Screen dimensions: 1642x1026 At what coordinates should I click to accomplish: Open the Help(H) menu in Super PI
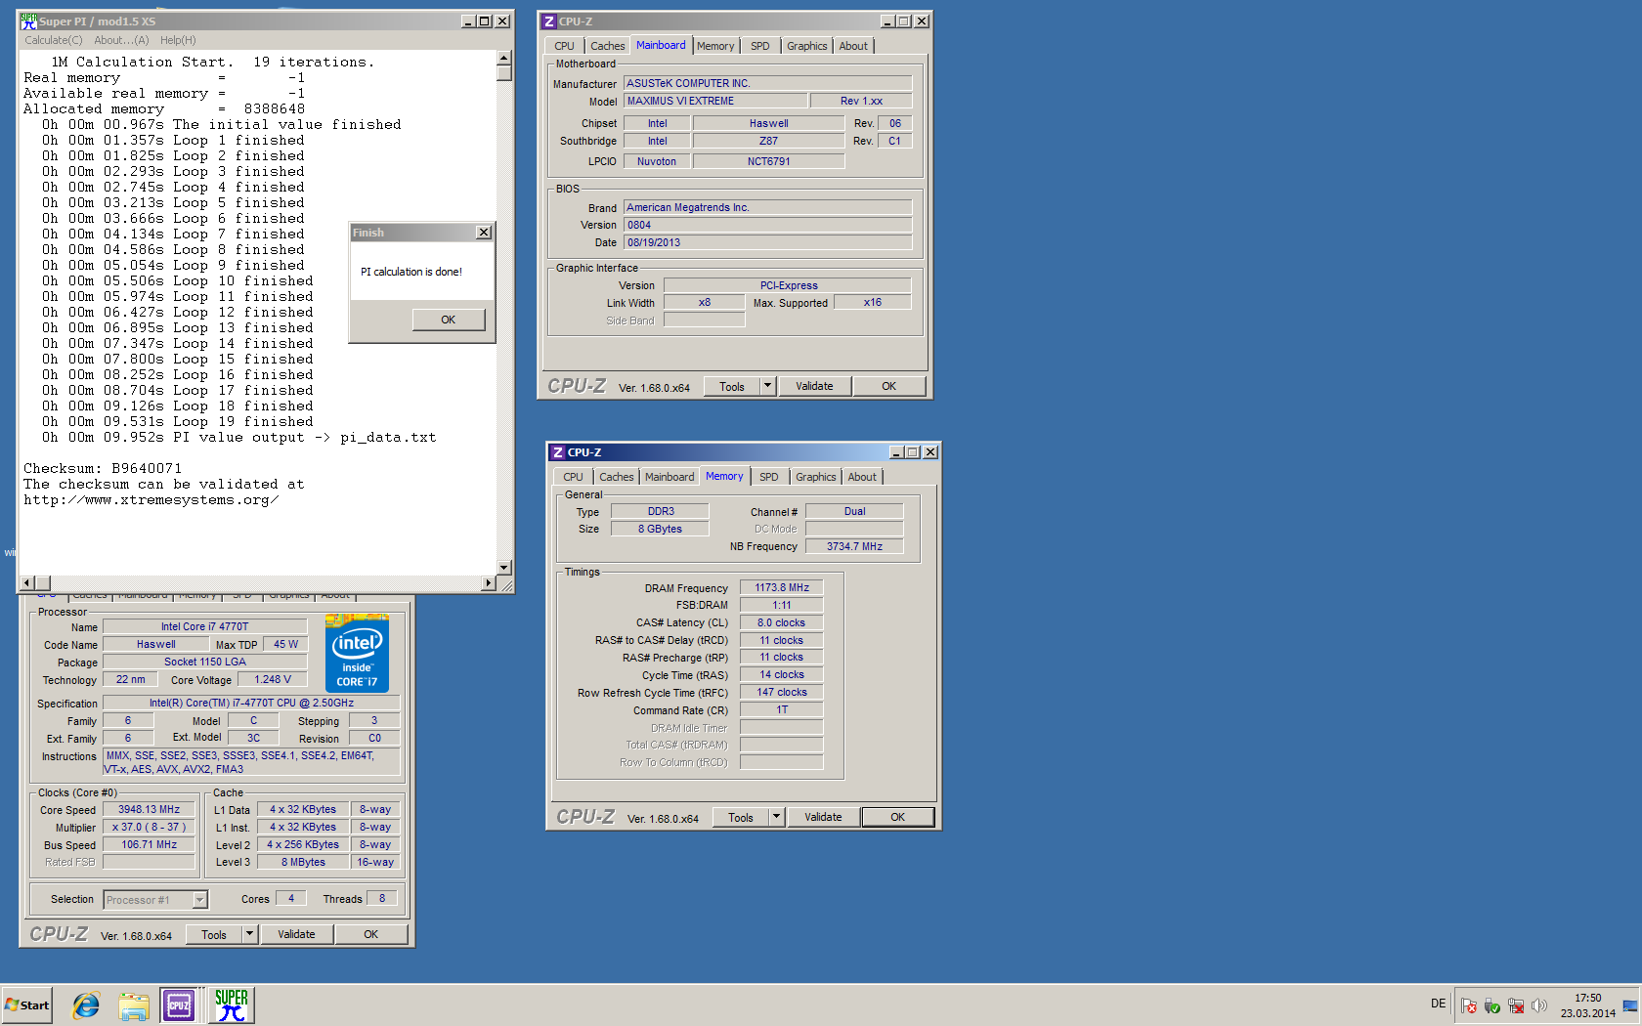coord(178,40)
